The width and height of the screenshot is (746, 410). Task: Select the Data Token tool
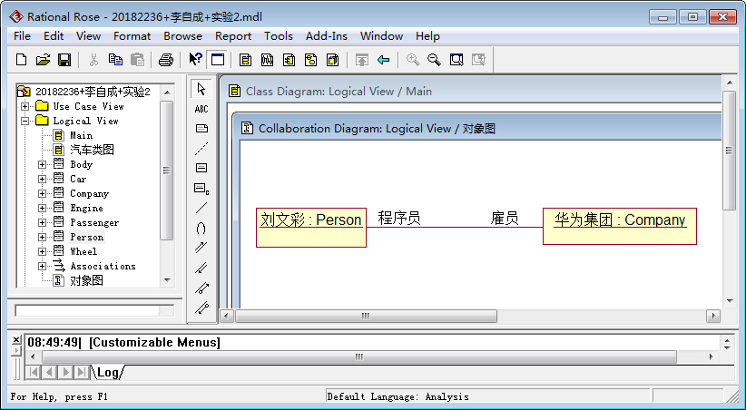[201, 288]
